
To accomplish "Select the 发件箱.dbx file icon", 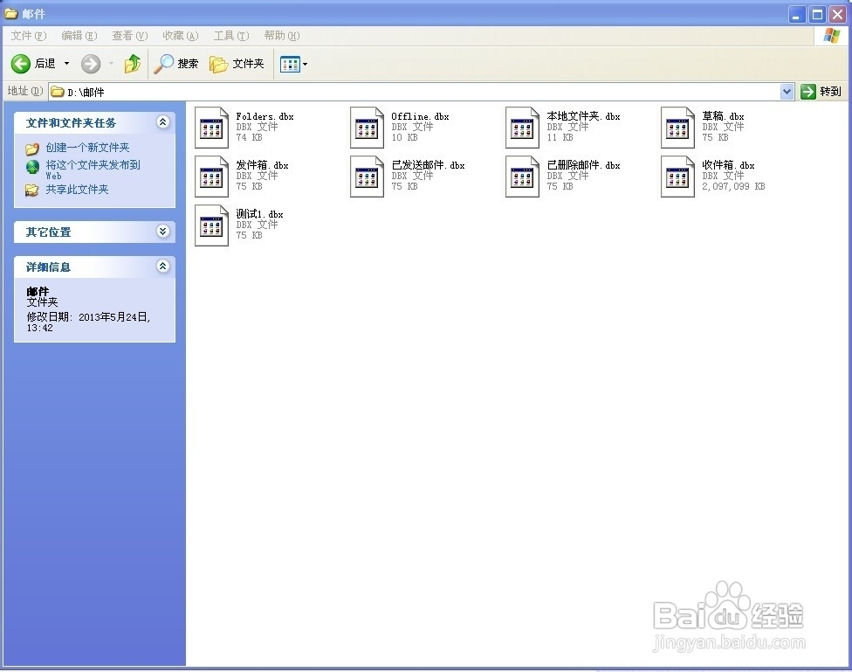I will (x=210, y=175).
